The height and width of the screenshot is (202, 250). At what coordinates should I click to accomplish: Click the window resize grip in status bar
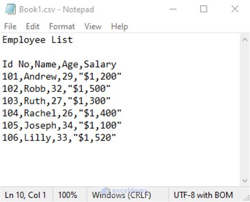(x=247, y=198)
